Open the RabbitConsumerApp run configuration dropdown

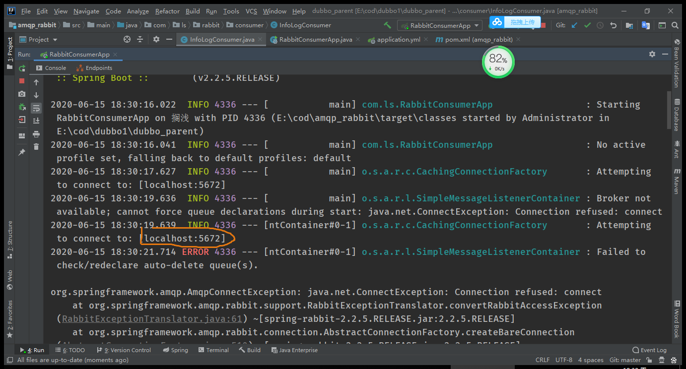click(x=440, y=25)
